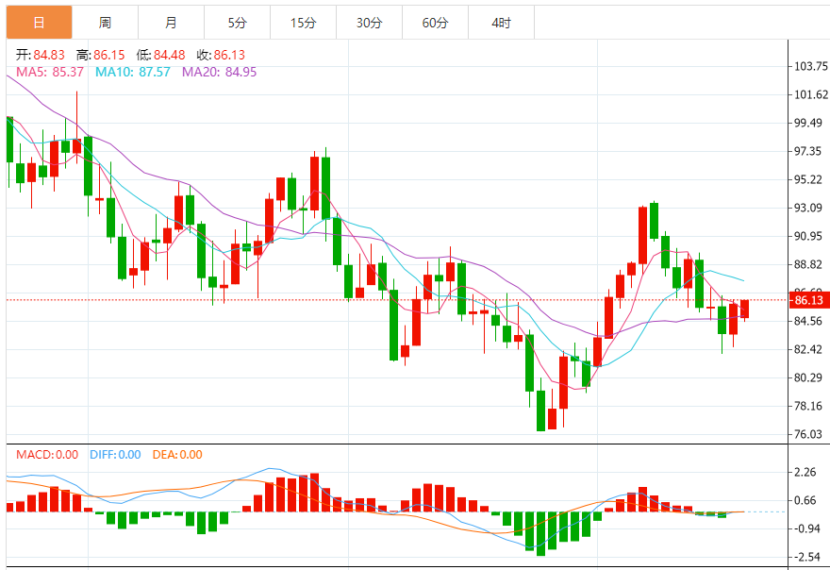This screenshot has height=570, width=830.
Task: Click the red 86.13 current price tag
Action: pyautogui.click(x=808, y=300)
